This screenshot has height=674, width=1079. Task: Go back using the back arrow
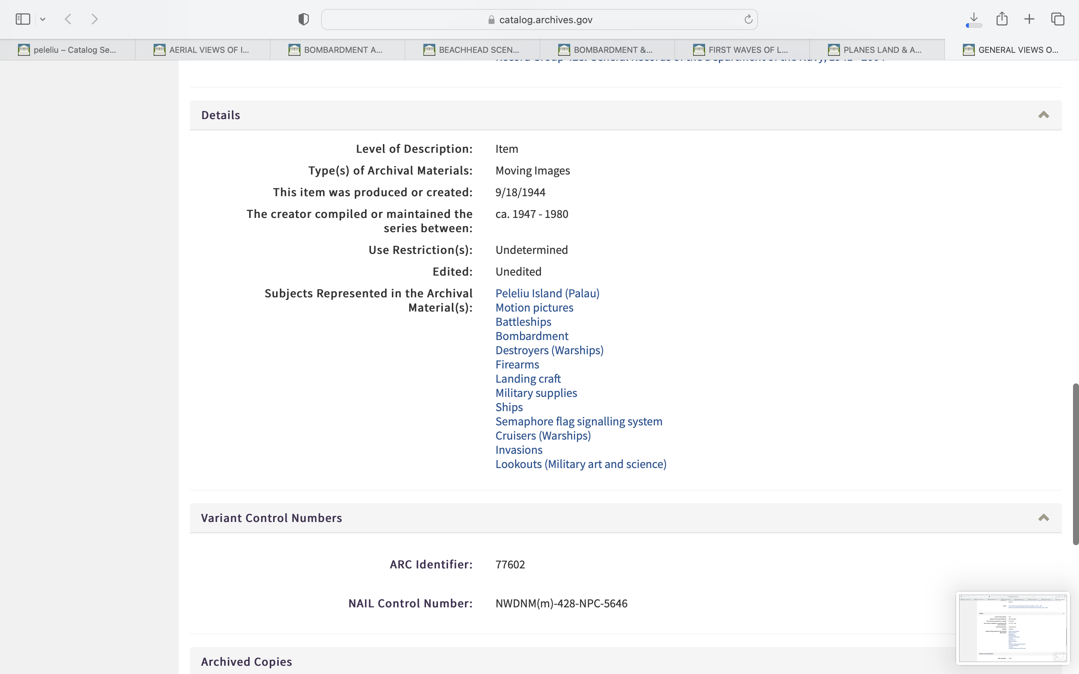click(68, 19)
